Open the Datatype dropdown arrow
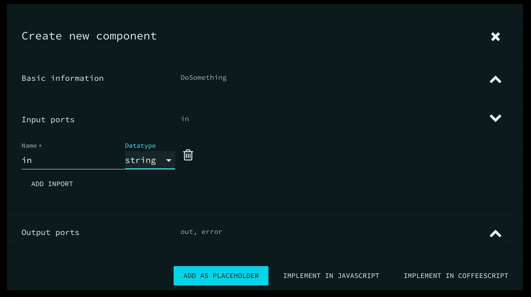531x297 pixels. click(169, 160)
